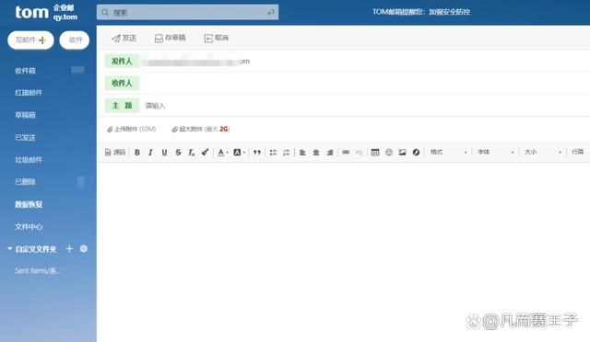590x342 pixels.
Task: Switch to source code view
Action: pyautogui.click(x=114, y=152)
